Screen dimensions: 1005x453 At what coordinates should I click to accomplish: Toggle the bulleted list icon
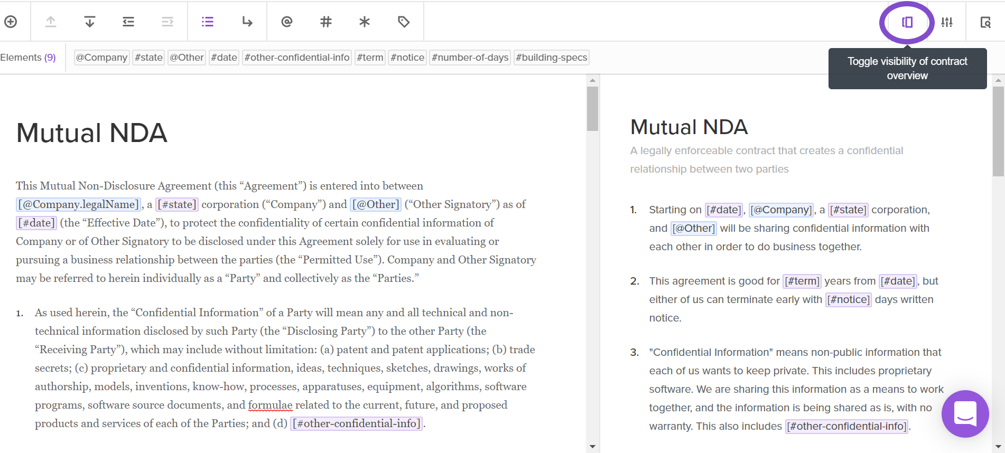click(208, 22)
